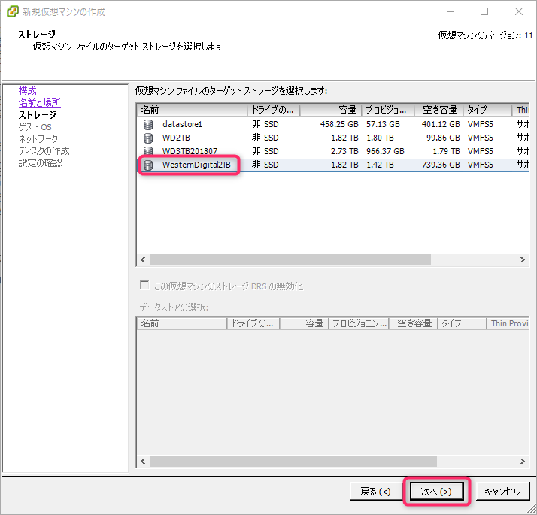Click the 401.12 GB free space cell
This screenshot has height=515, width=537.
tap(441, 124)
